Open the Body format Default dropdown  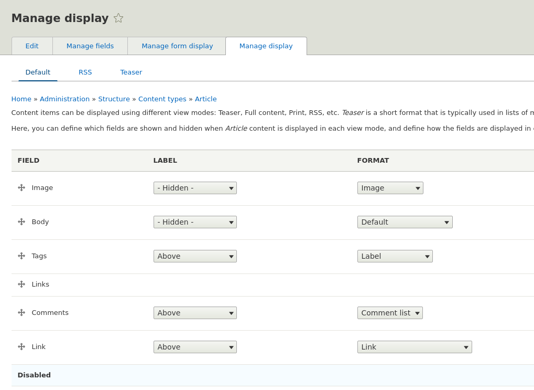click(x=405, y=222)
